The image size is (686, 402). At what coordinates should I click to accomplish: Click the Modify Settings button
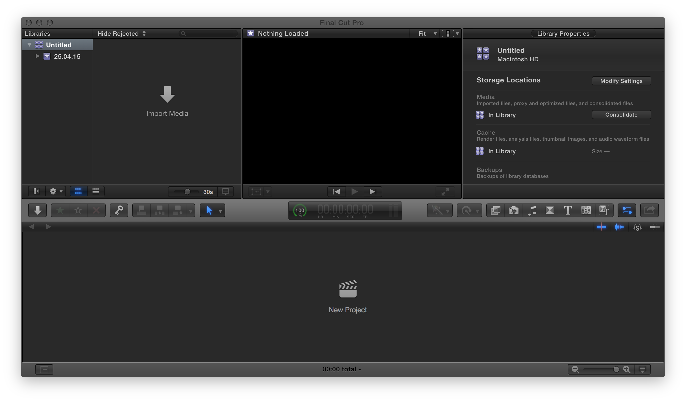[x=621, y=81]
